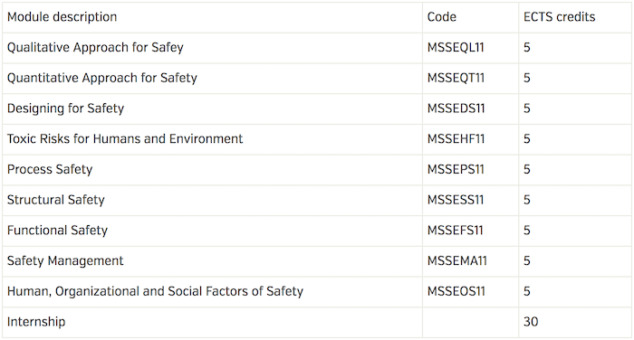Click the code MSSEQT11
The image size is (634, 340).
[456, 78]
